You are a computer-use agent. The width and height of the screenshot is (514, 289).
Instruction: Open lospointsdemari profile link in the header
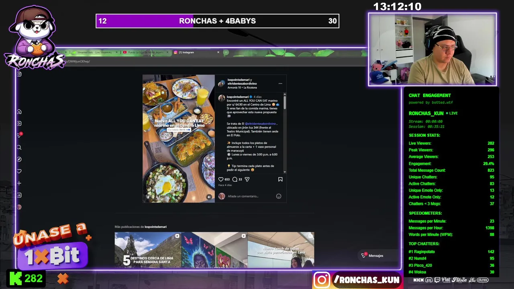tap(239, 80)
